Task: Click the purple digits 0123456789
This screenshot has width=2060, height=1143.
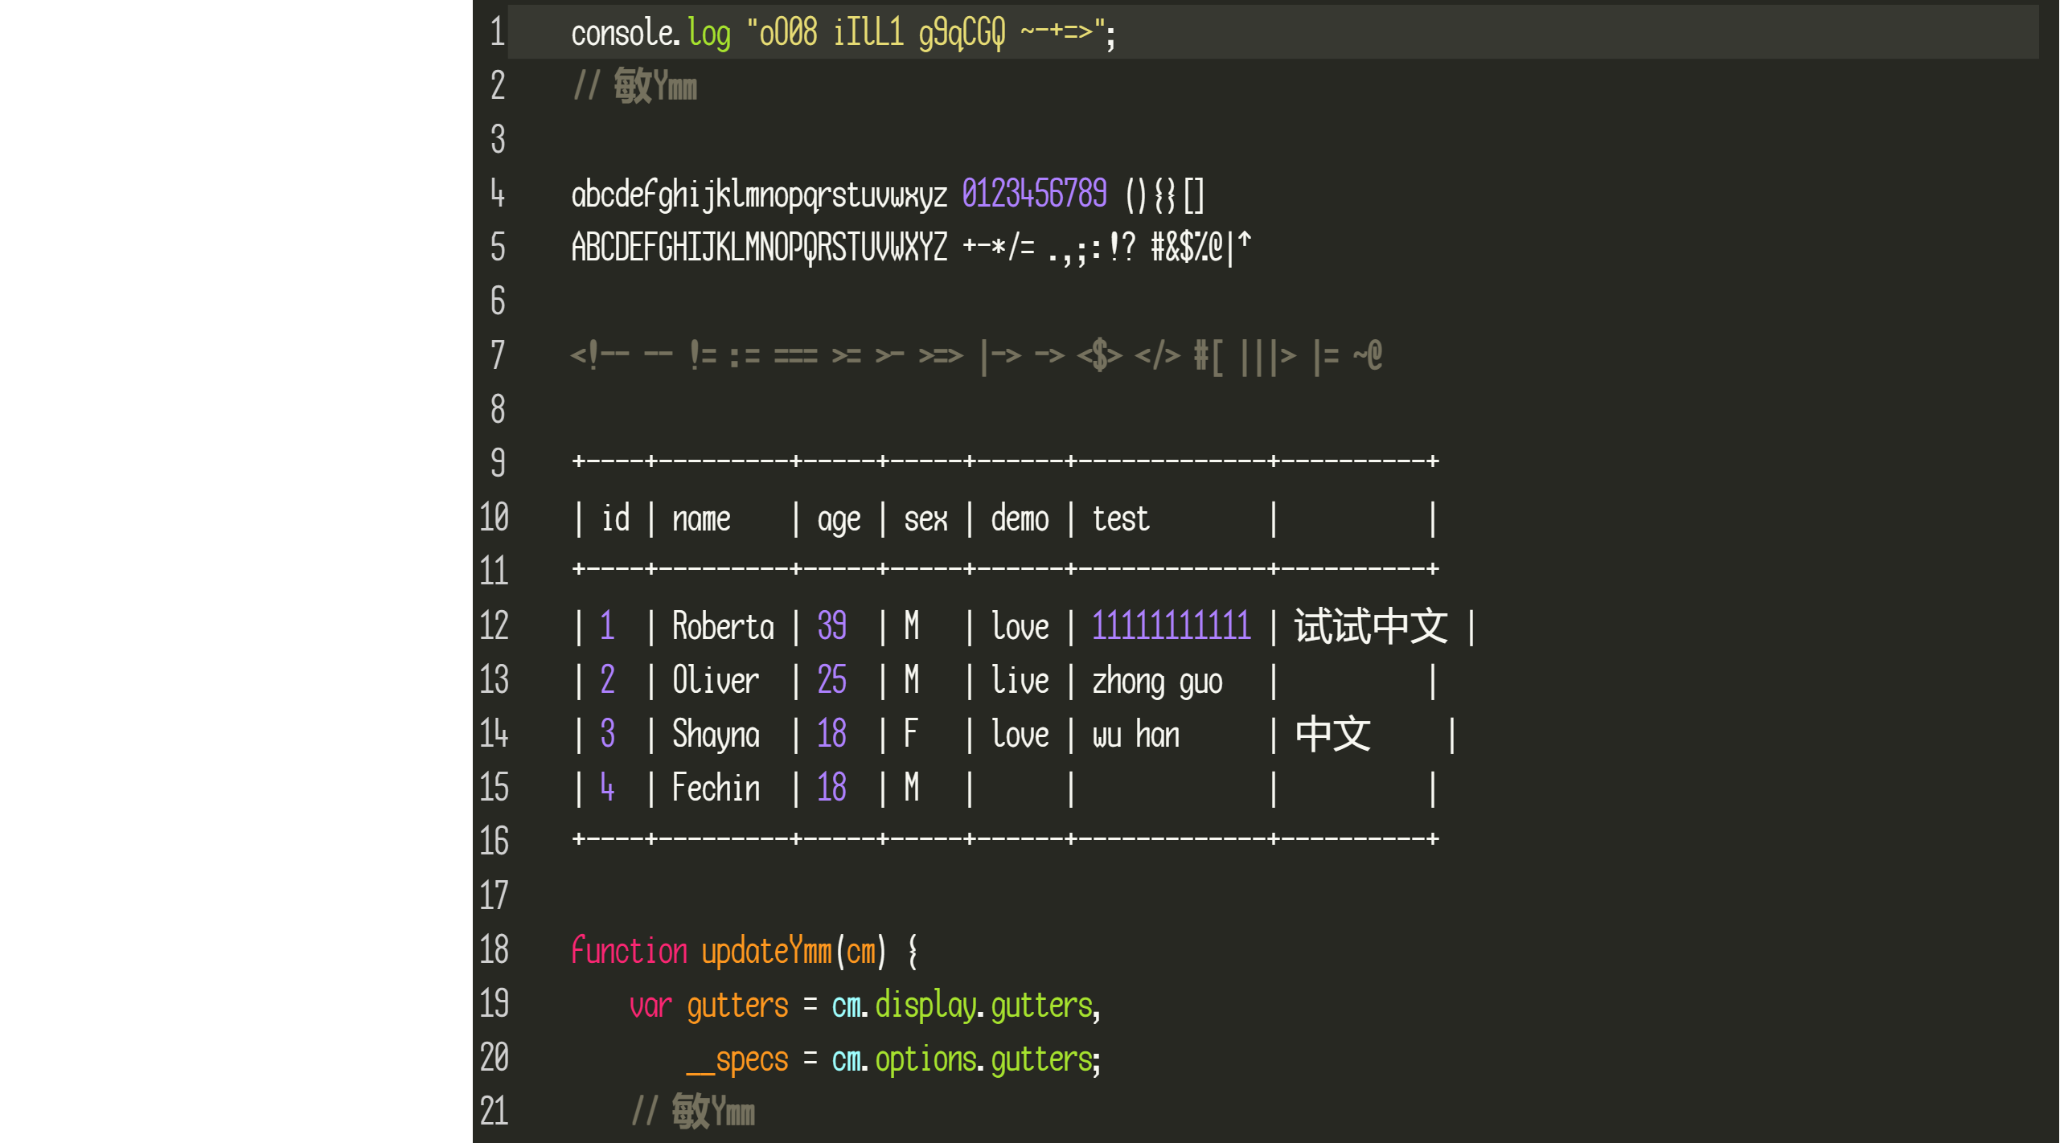Action: [1034, 194]
